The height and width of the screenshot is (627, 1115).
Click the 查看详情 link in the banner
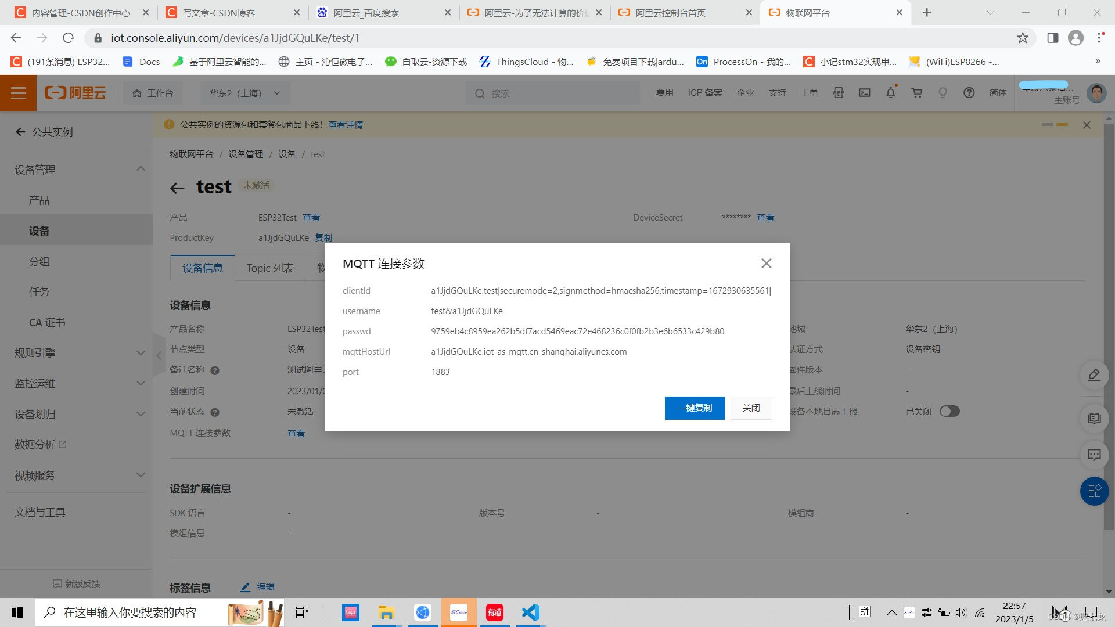coord(346,125)
